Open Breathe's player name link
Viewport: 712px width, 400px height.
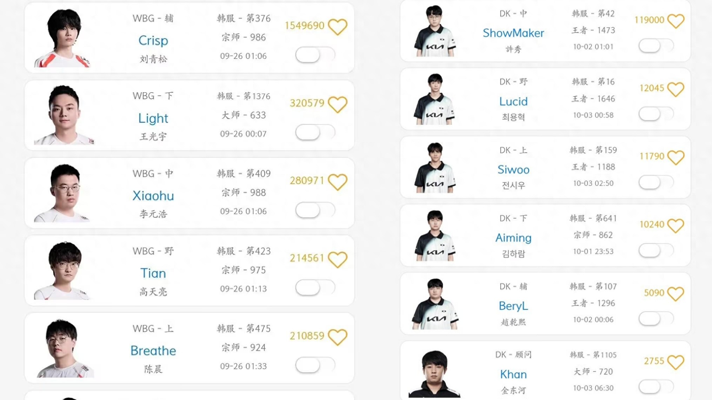point(153,351)
